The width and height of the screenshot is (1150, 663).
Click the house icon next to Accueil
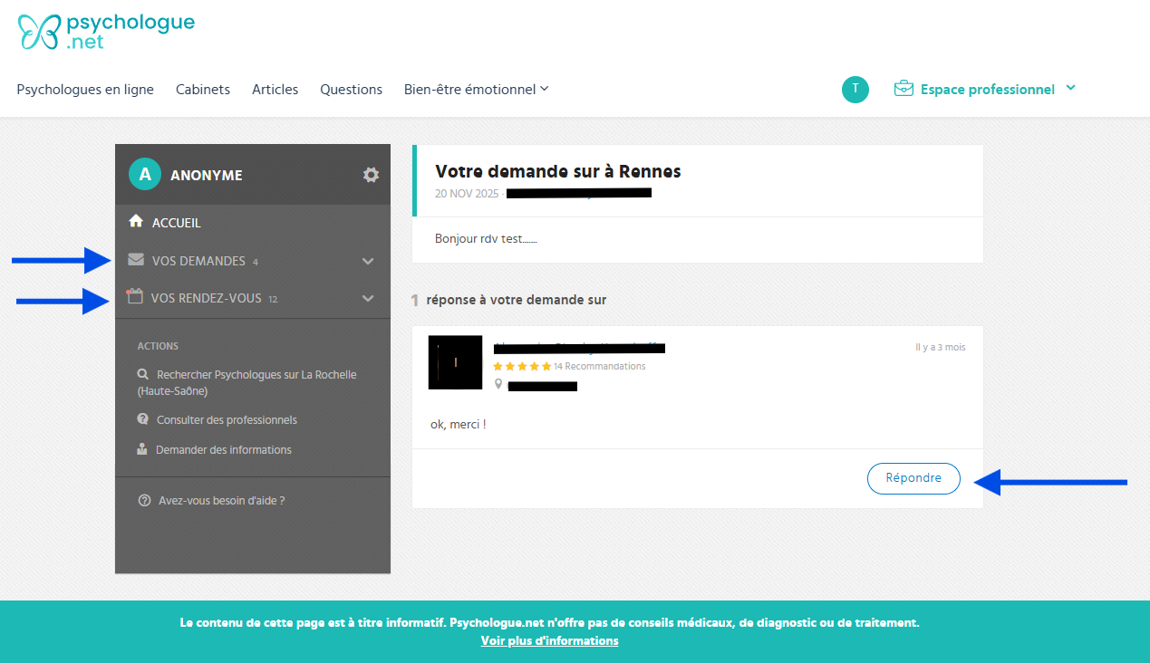(136, 222)
